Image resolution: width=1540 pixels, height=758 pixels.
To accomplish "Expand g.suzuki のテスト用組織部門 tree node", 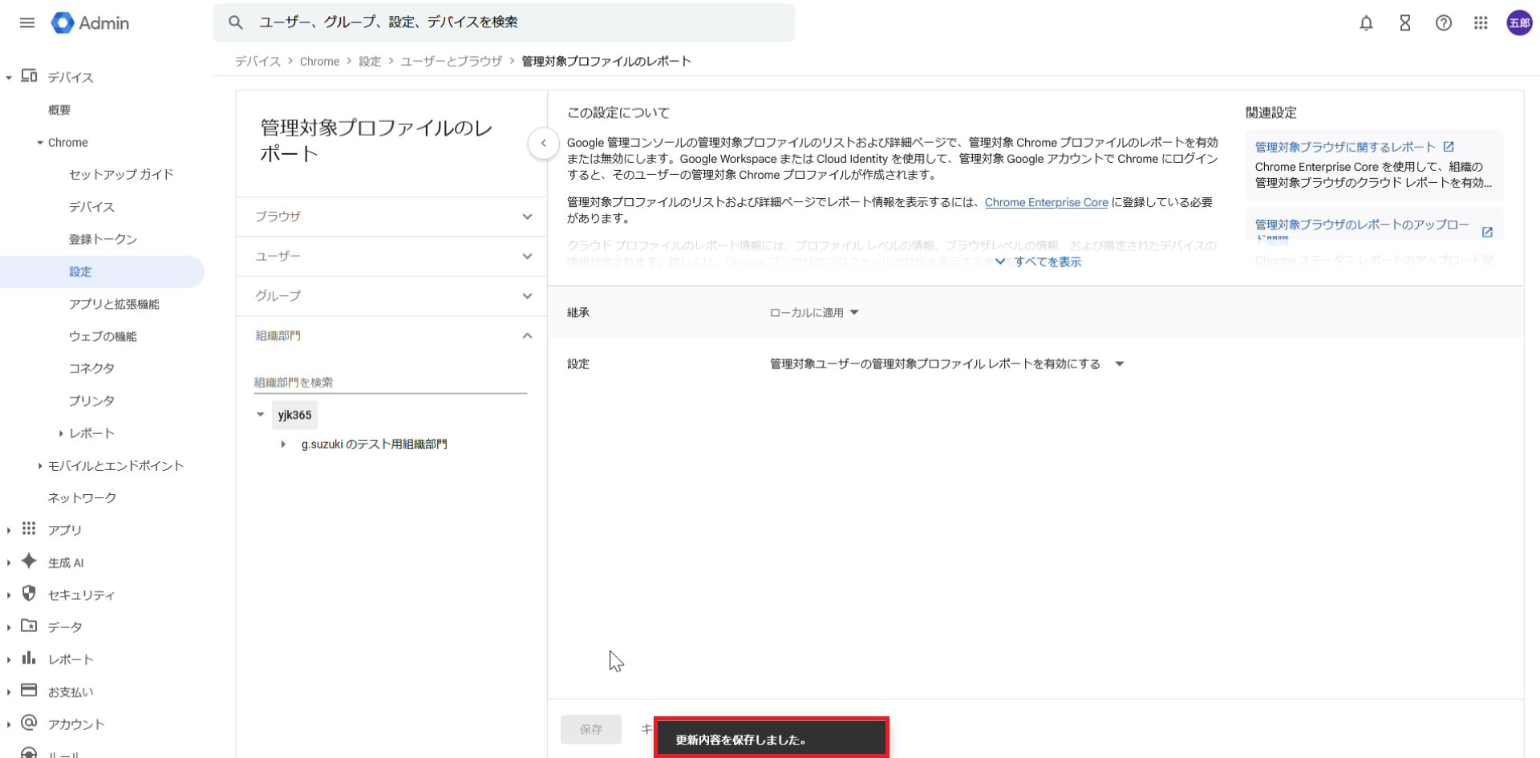I will pyautogui.click(x=283, y=444).
